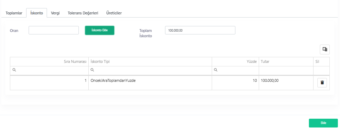The width and height of the screenshot is (340, 131).
Task: Click the green Ekle button
Action: point(323,123)
